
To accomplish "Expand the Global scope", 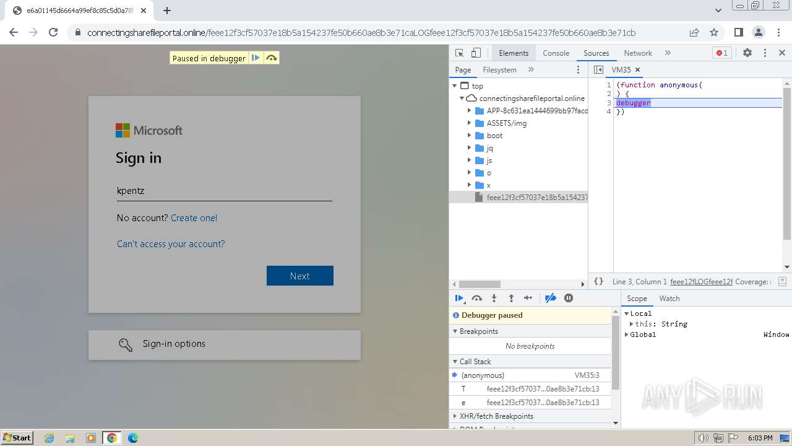I will 626,334.
